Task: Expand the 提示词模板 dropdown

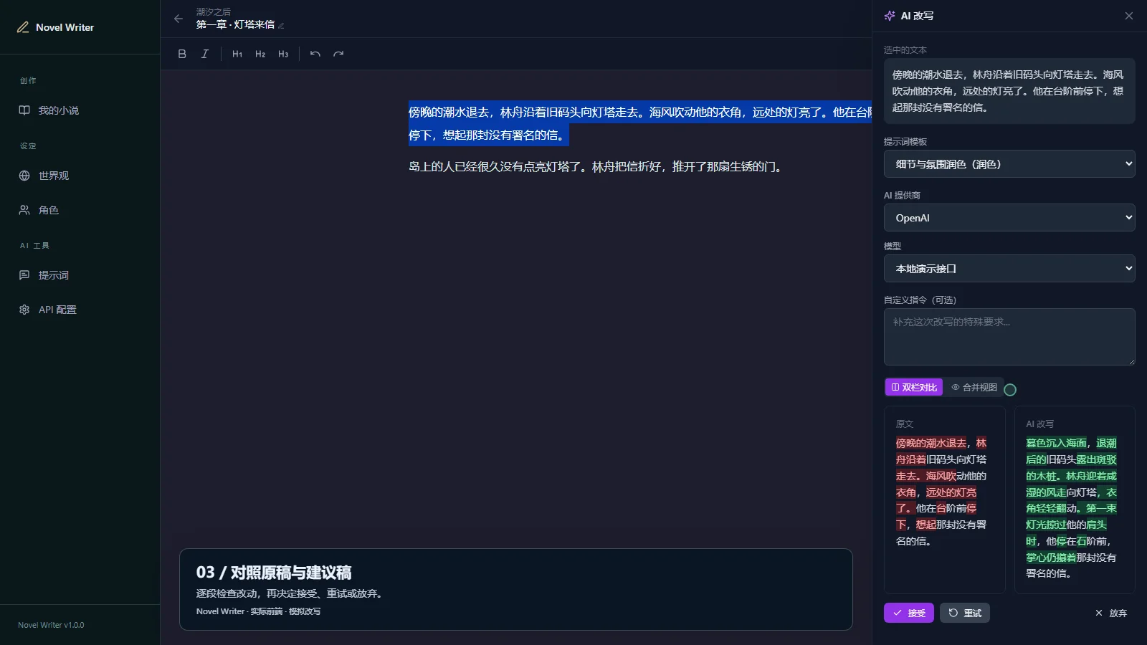Action: (1009, 164)
